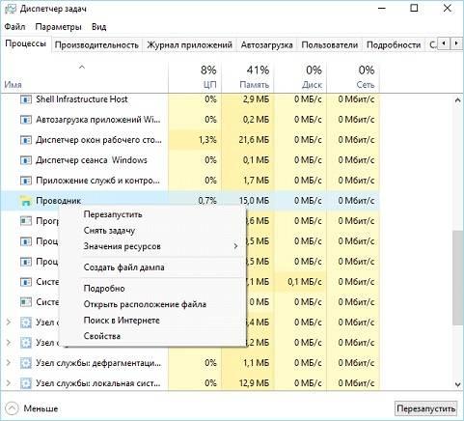This screenshot has width=464, height=421.
Task: Click the vertical scrollbar down arrow
Action: [x=457, y=384]
